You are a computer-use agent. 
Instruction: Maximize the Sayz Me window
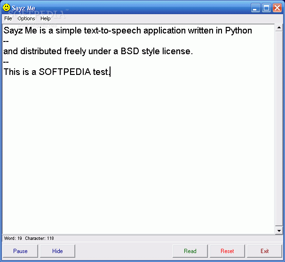pos(266,8)
